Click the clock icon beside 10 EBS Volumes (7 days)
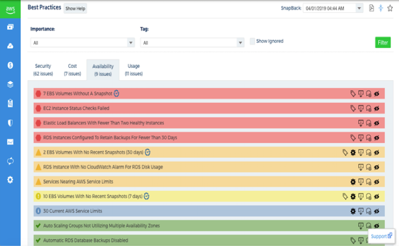 click(x=146, y=197)
